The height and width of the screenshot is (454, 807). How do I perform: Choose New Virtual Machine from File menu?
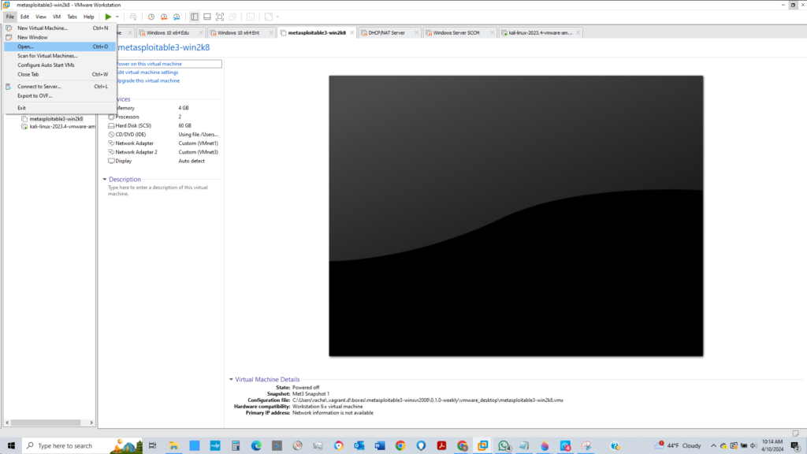(x=60, y=28)
